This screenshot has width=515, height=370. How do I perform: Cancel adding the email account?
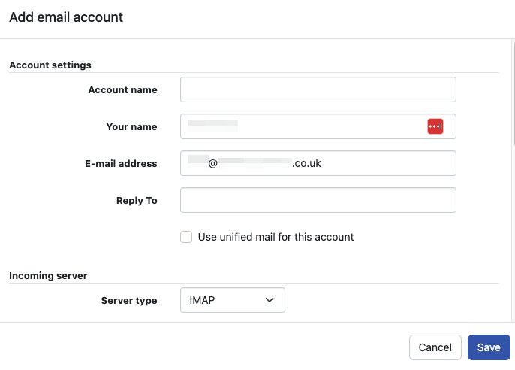435,347
